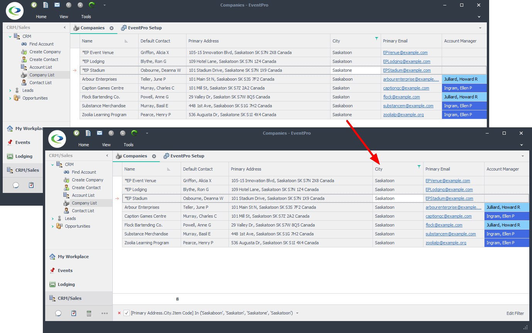Expand the Leads node in back window

10,91
